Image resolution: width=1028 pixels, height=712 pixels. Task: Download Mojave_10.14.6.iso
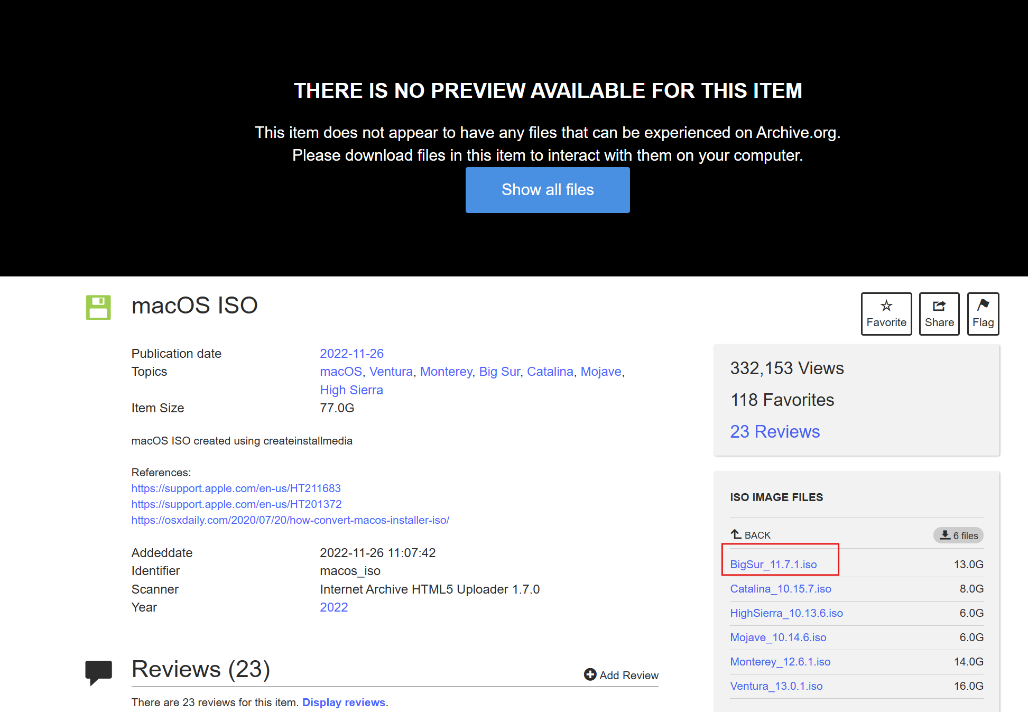[x=778, y=637]
